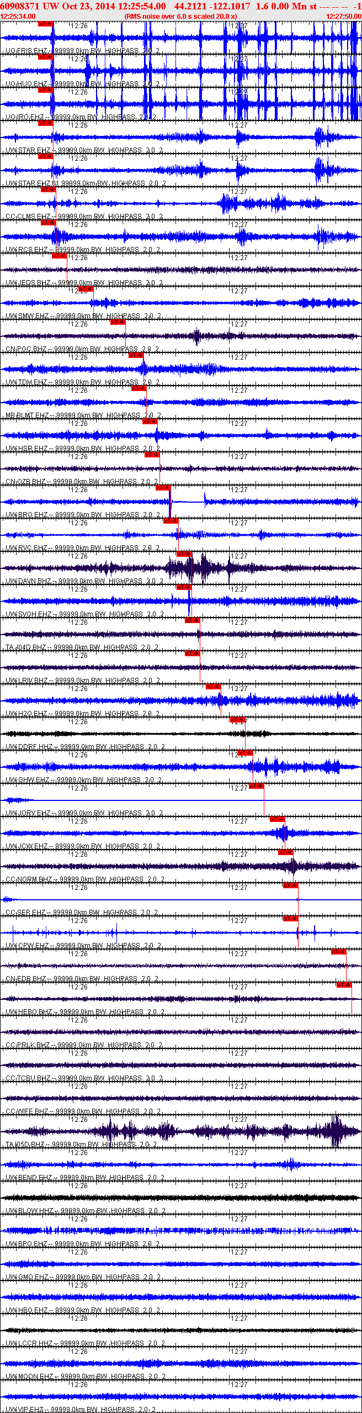This screenshot has height=1413, width=362.
Task: Select the TA.J04D.BHZ trace label
Action: pyautogui.click(x=82, y=647)
